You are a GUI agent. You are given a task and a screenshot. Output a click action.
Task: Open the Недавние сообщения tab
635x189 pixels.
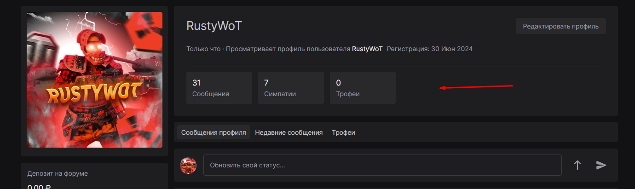click(289, 132)
